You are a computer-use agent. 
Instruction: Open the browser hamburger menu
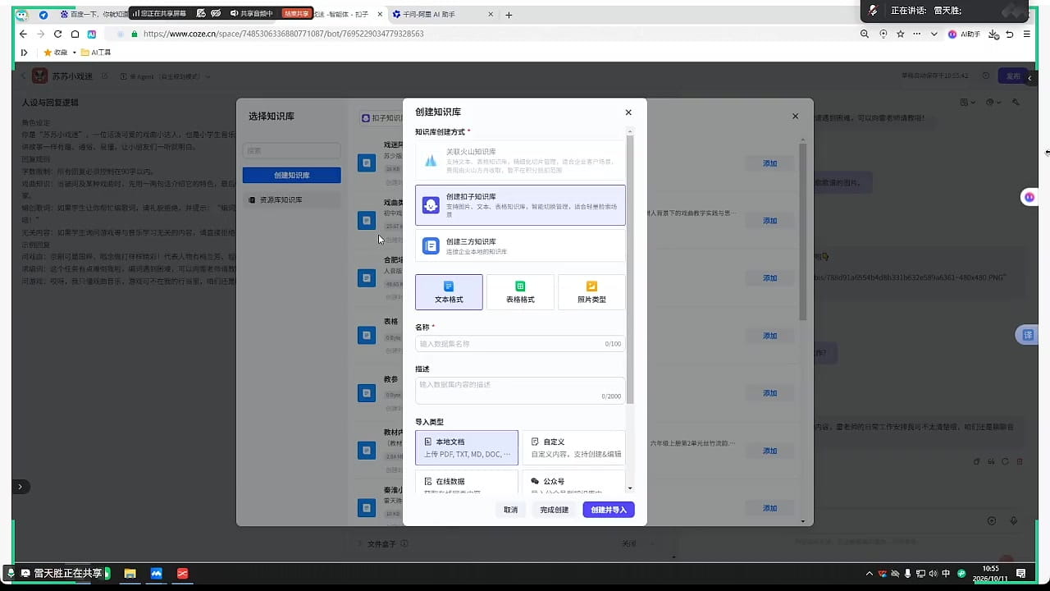coord(1026,34)
